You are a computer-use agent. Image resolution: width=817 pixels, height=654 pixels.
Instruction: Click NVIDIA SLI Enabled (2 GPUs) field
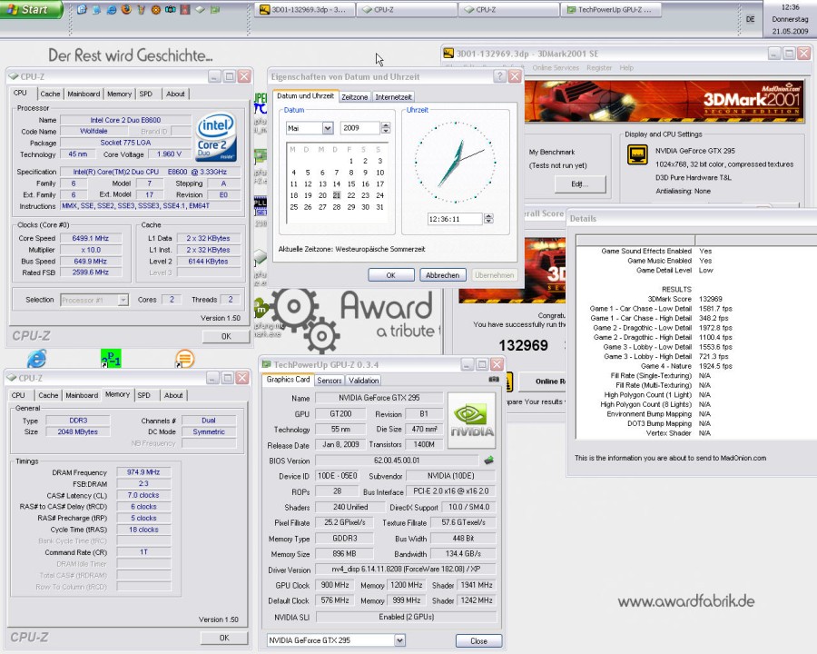pos(406,617)
